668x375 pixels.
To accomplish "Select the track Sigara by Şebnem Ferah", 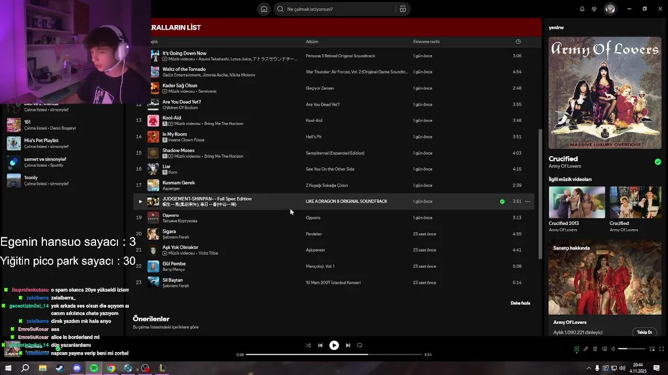I will coord(169,231).
